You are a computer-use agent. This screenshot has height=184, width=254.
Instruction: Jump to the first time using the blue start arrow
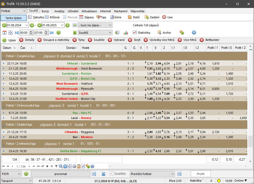pos(17,33)
